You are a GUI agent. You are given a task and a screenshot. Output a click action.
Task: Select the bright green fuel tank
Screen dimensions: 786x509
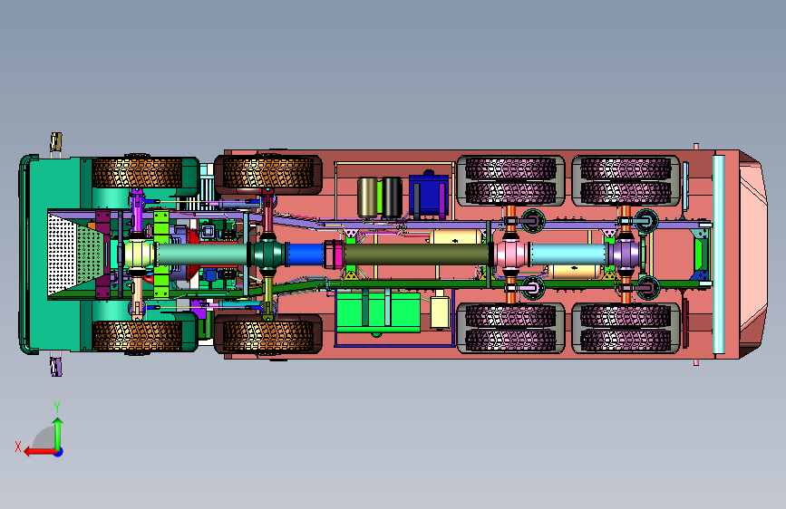378,312
